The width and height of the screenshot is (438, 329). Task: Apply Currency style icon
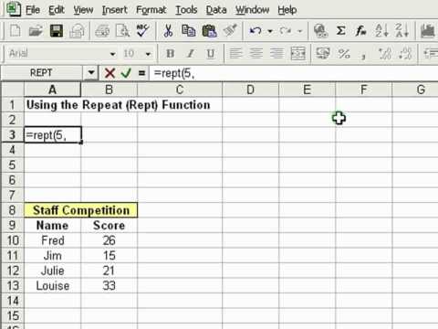coord(323,54)
